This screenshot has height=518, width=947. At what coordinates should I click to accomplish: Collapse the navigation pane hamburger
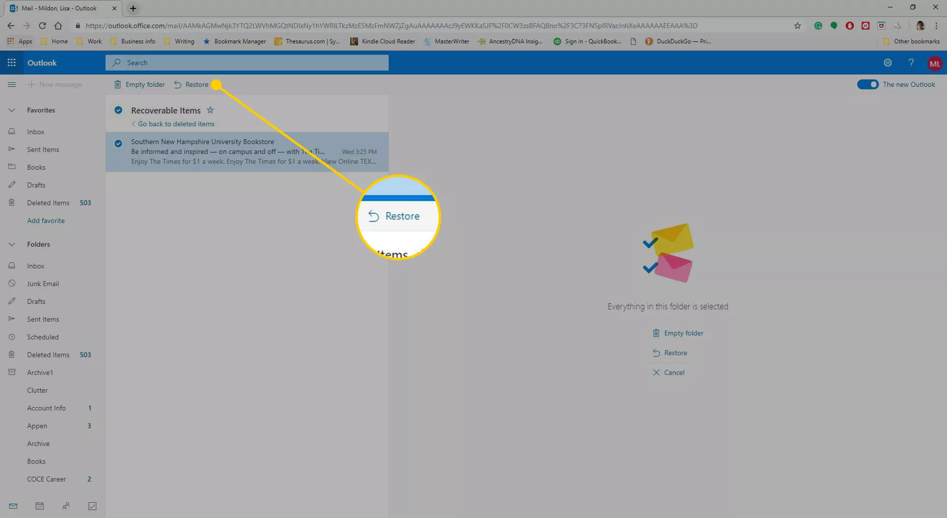12,84
